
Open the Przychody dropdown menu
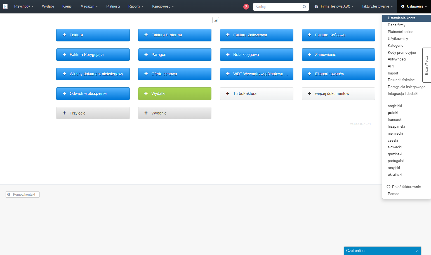[x=24, y=6]
